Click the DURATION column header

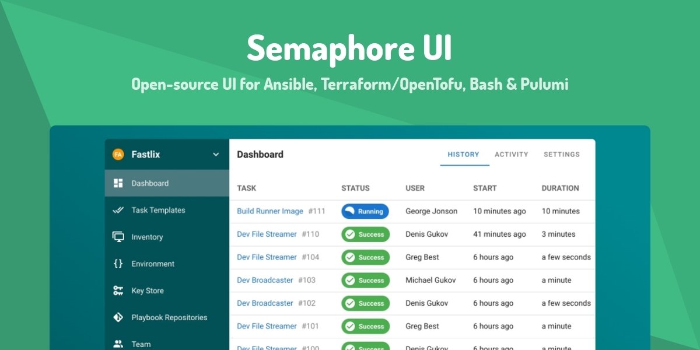tap(560, 188)
